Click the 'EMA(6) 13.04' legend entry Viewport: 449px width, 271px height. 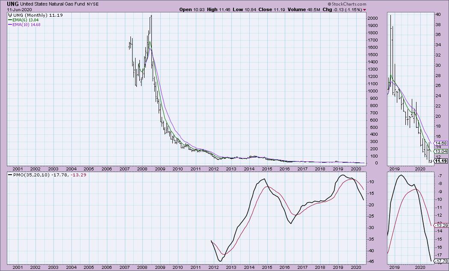click(26, 20)
